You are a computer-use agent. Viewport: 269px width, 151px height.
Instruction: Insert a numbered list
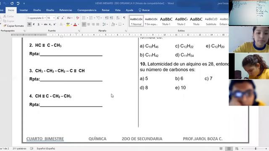[91, 18]
